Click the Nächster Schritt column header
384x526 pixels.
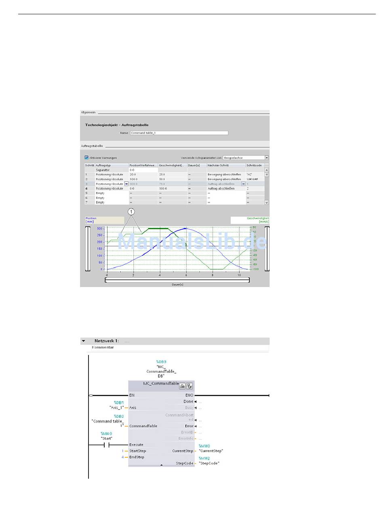[226, 165]
